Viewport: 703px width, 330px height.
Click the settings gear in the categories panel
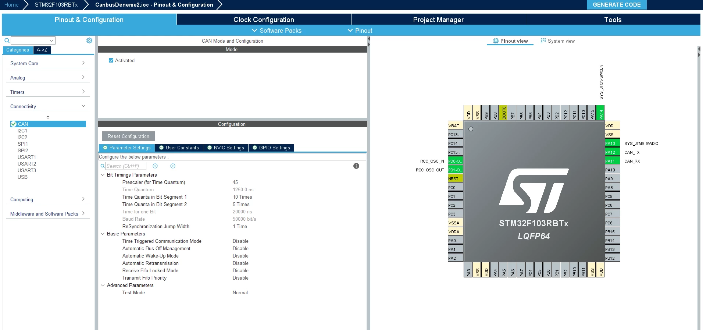tap(89, 40)
